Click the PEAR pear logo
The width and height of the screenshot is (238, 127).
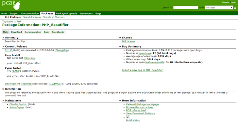pyautogui.click(x=11, y=5)
